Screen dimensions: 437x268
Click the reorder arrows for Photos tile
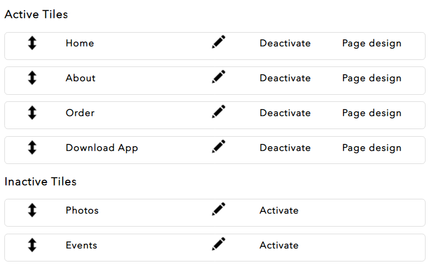pos(32,210)
